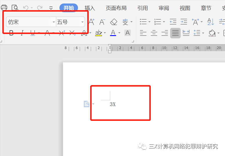Image resolution: width=225 pixels, height=156 pixels.
Task: Toggle bold formatting
Action: (x=11, y=33)
